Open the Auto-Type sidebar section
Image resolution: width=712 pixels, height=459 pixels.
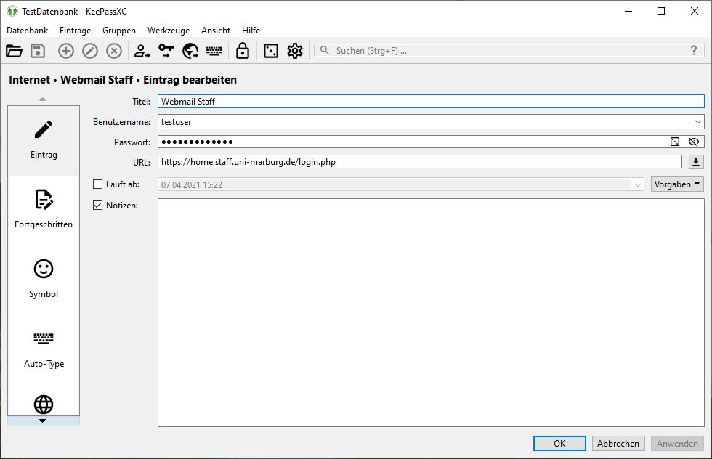click(44, 349)
